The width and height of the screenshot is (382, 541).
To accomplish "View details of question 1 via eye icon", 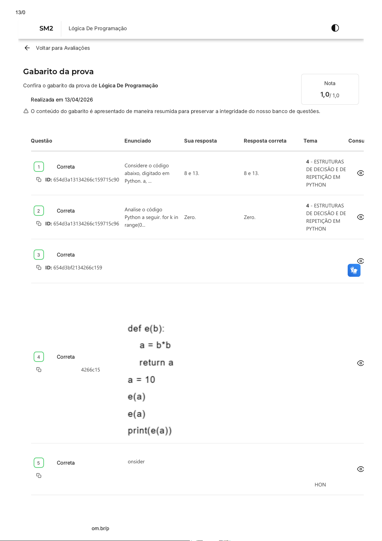I will click(360, 173).
